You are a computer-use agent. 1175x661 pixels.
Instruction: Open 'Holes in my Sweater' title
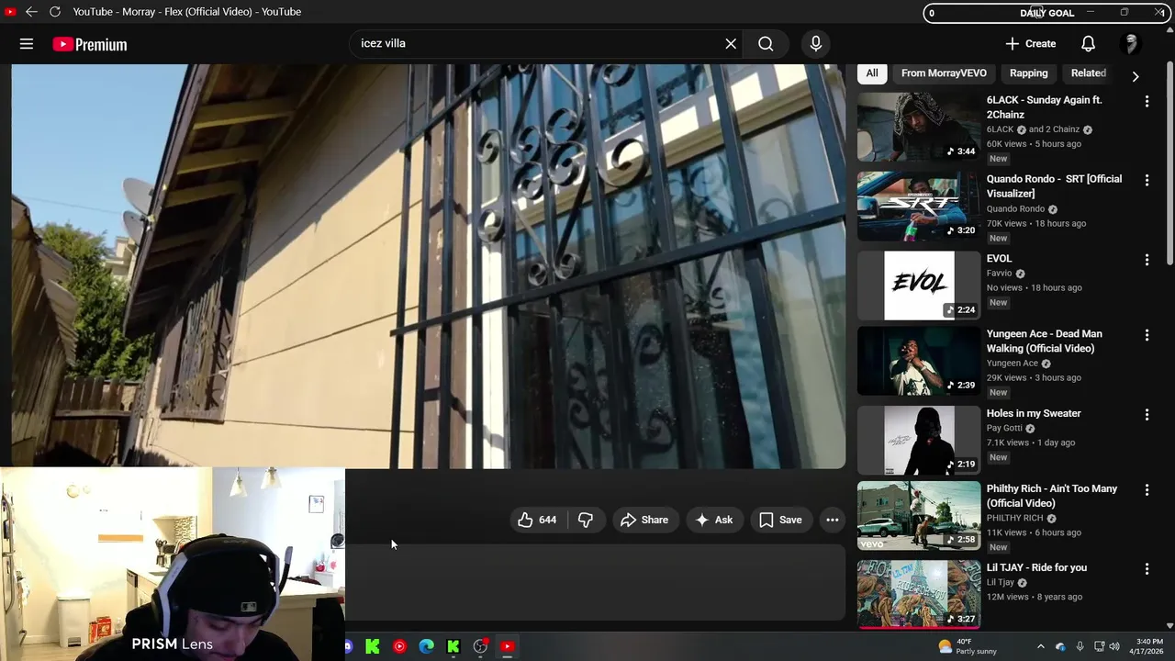[x=1034, y=413]
